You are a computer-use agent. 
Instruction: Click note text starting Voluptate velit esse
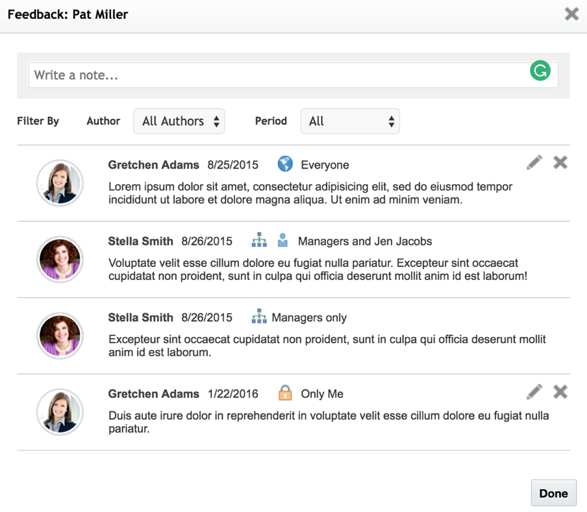click(318, 270)
